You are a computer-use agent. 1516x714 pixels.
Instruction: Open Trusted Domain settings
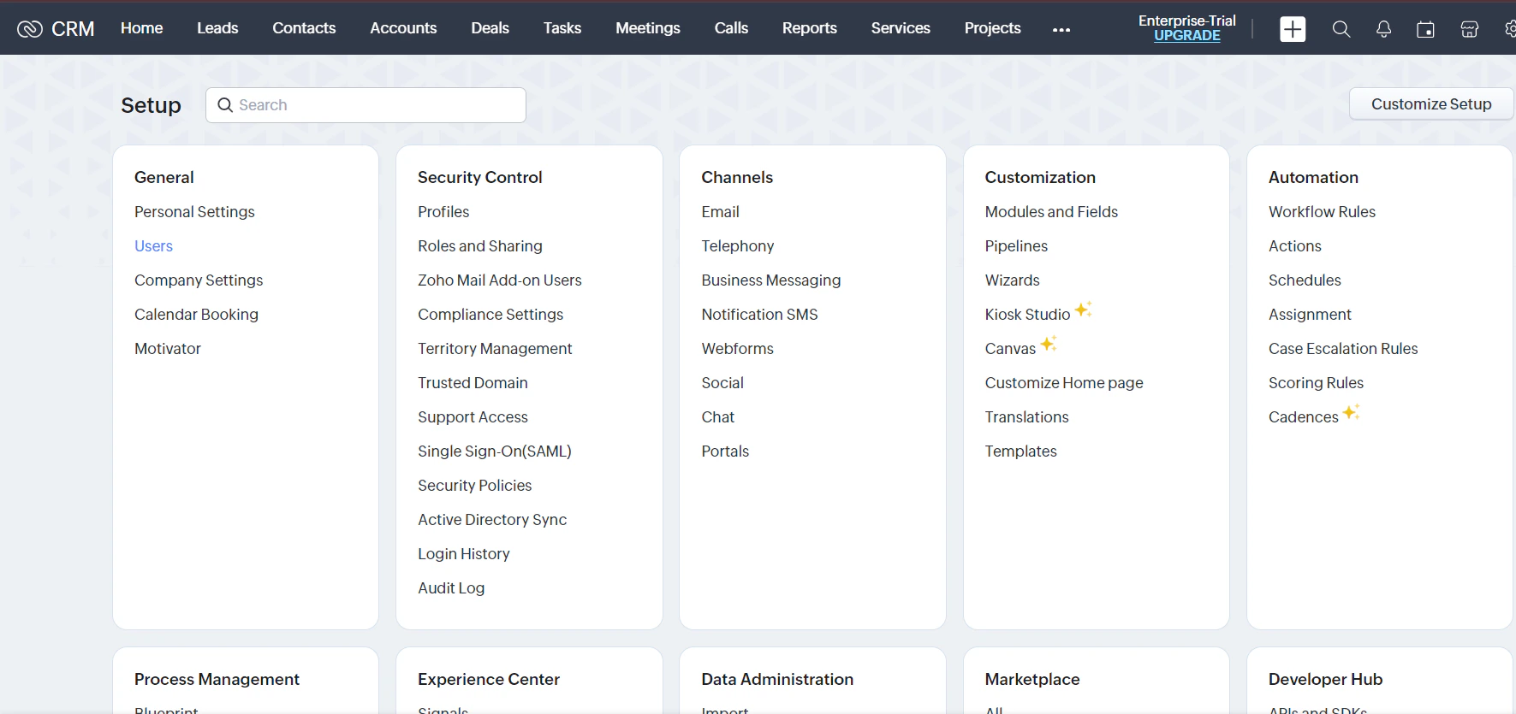coord(473,383)
